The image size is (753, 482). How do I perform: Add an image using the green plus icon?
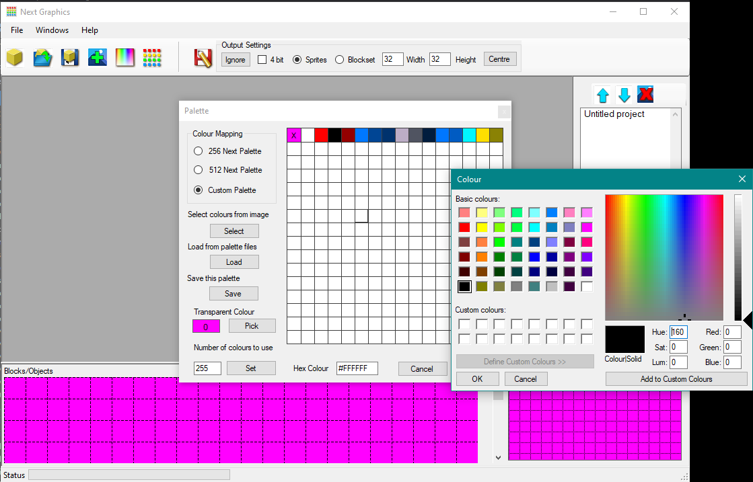pos(98,58)
